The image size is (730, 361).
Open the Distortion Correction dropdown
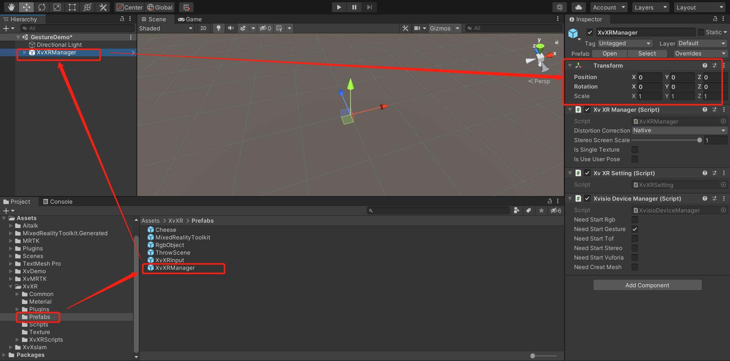click(679, 130)
